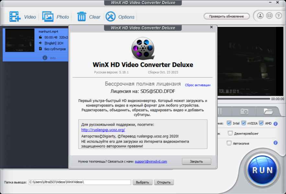Screen dimensions: 286x194
Task: Click the subtitle icon of manhunt.mp4
Action: (x=40, y=49)
